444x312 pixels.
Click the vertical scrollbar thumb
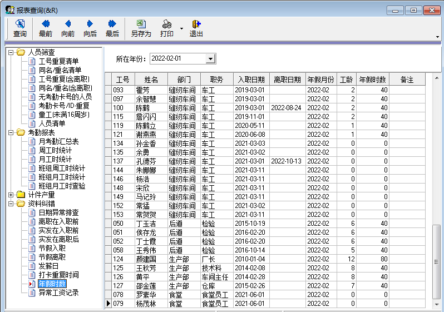(436, 261)
